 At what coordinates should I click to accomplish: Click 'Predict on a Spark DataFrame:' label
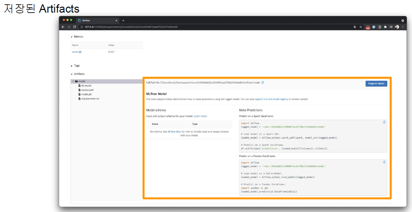(257, 116)
